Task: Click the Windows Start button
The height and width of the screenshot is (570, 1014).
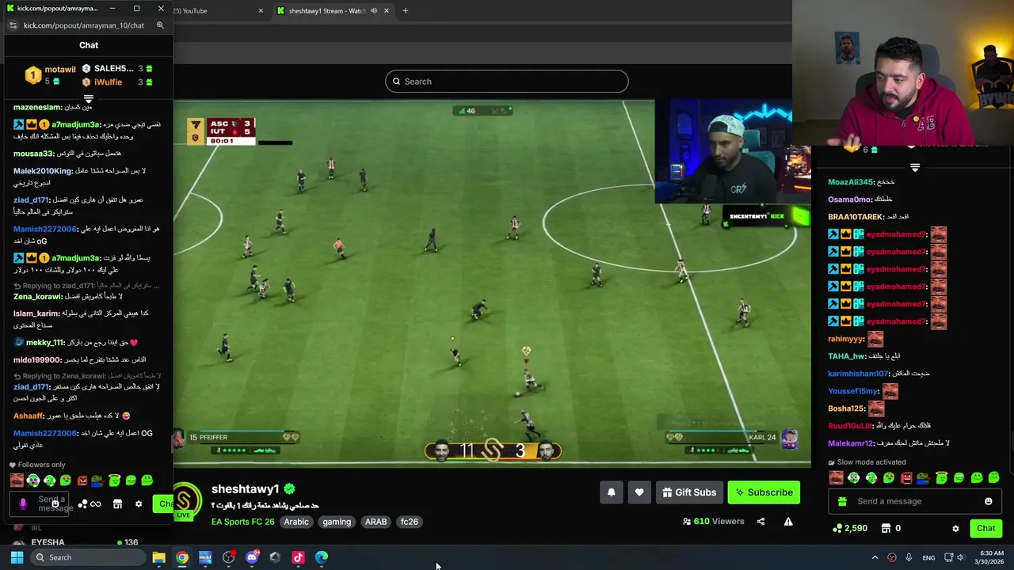Action: [17, 557]
